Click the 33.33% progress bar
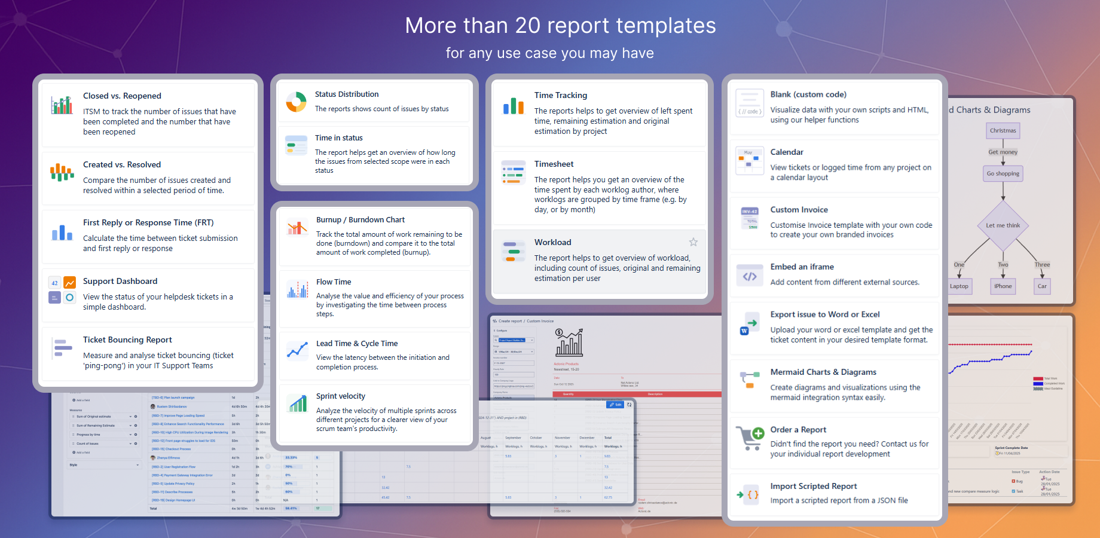The height and width of the screenshot is (538, 1100). 291,457
